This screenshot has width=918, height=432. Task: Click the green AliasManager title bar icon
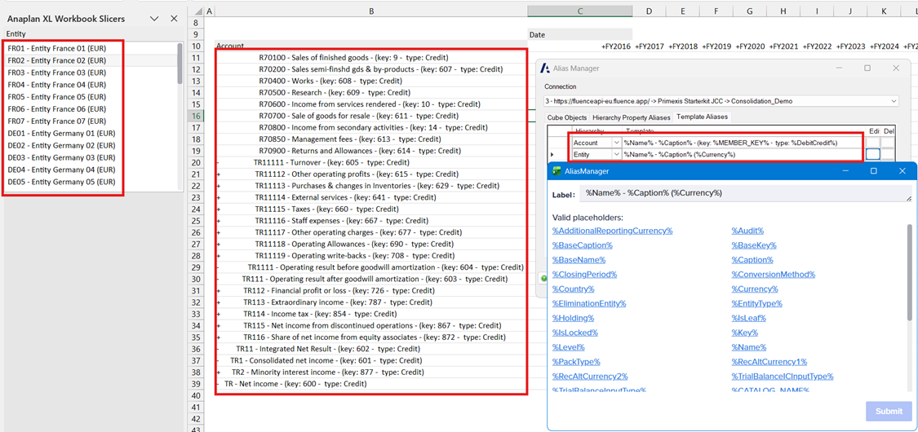click(557, 171)
